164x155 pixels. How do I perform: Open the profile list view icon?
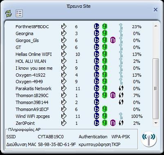pos(19,13)
